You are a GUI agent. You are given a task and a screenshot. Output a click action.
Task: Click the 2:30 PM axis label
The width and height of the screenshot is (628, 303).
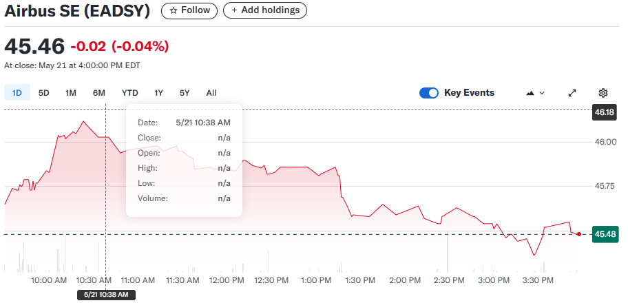(x=448, y=280)
